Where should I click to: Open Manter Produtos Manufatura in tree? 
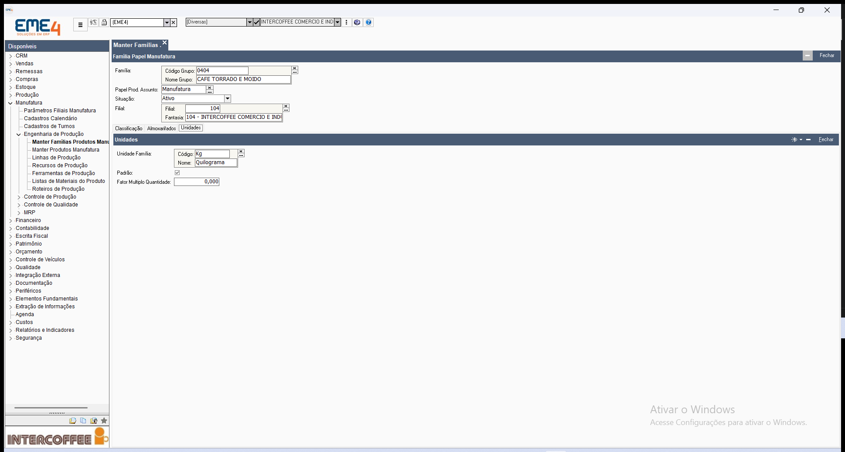pyautogui.click(x=66, y=150)
